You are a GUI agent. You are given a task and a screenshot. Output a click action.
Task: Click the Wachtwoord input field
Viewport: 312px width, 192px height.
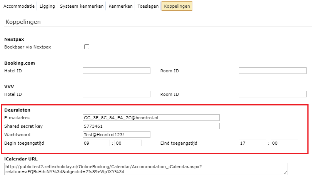[116, 135]
